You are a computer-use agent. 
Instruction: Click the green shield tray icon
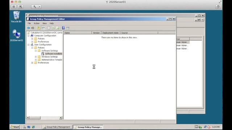tap(200, 127)
